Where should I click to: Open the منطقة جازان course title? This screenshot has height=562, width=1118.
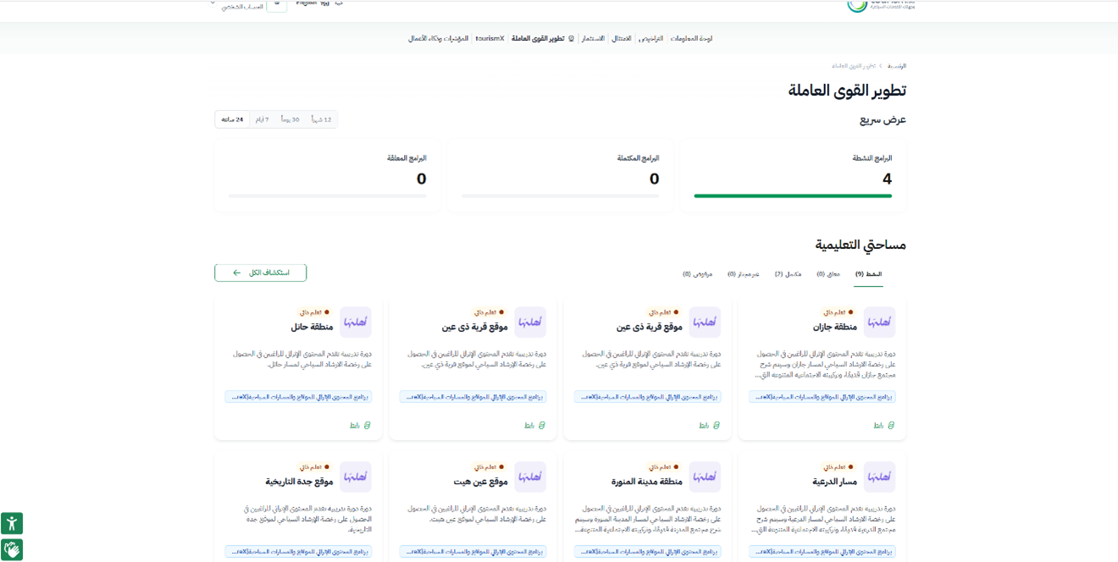834,327
